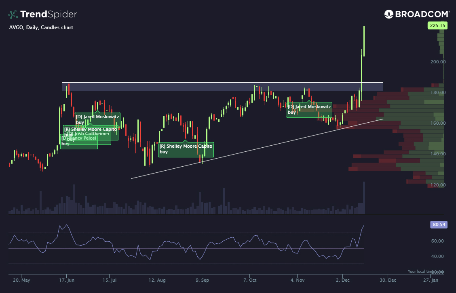
Task: Select the ascending white support trendline
Action: (x=257, y=149)
